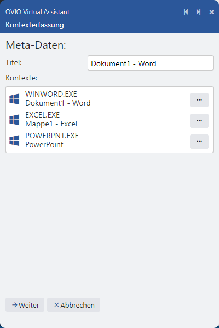Select the EXCEL.EXE text in the list

43,115
